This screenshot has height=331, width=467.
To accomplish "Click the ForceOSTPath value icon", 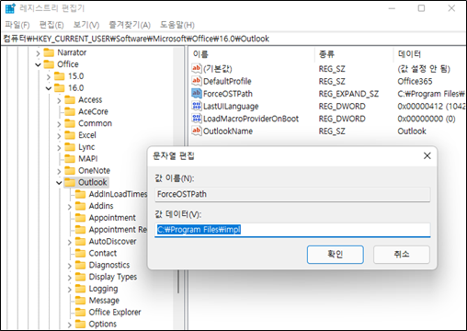I will 197,93.
